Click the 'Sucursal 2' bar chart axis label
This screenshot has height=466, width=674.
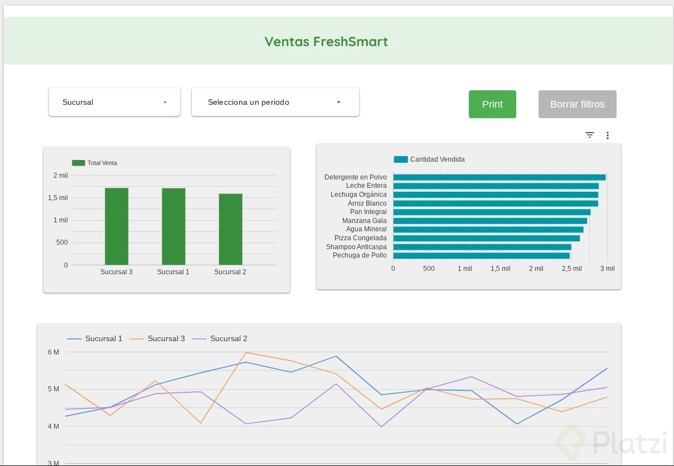point(230,272)
